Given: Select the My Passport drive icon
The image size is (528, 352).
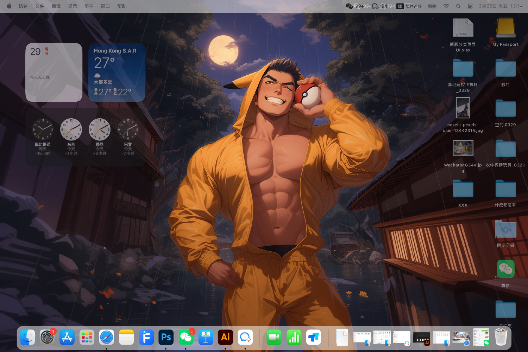Looking at the screenshot, I should pos(505,28).
